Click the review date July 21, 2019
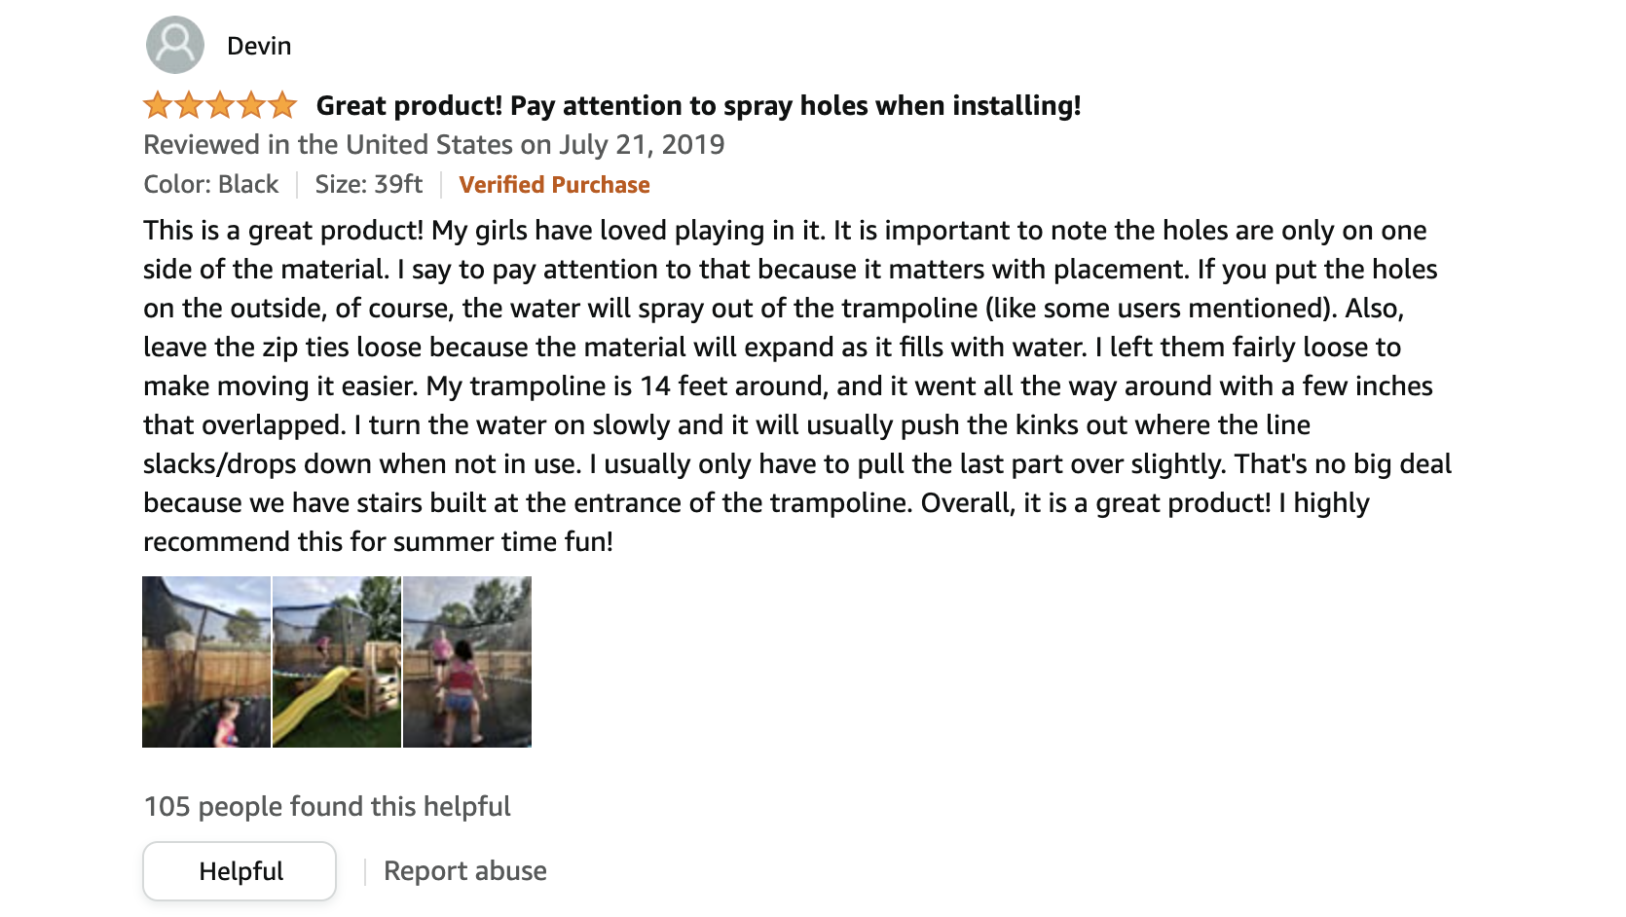1626x917 pixels. (642, 145)
